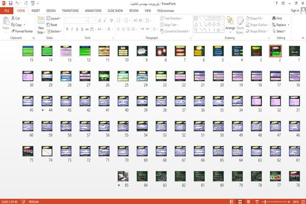Click the zoom in plus button
This screenshot has height=204, width=306.
[x=289, y=201]
